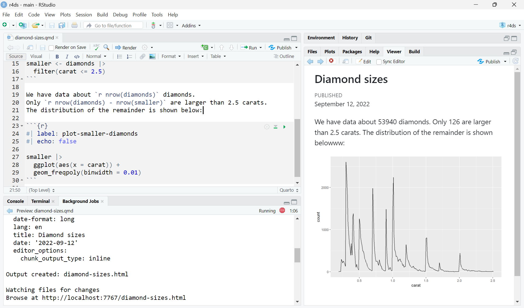The image size is (524, 308).
Task: Click the Print icon in main toolbar
Action: pos(74,25)
